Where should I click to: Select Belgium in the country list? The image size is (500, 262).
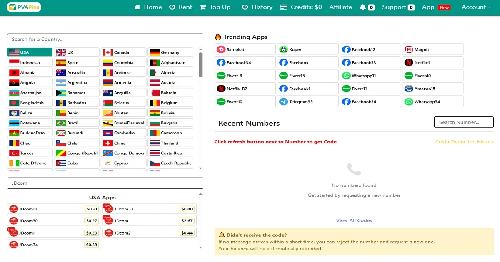(x=171, y=103)
